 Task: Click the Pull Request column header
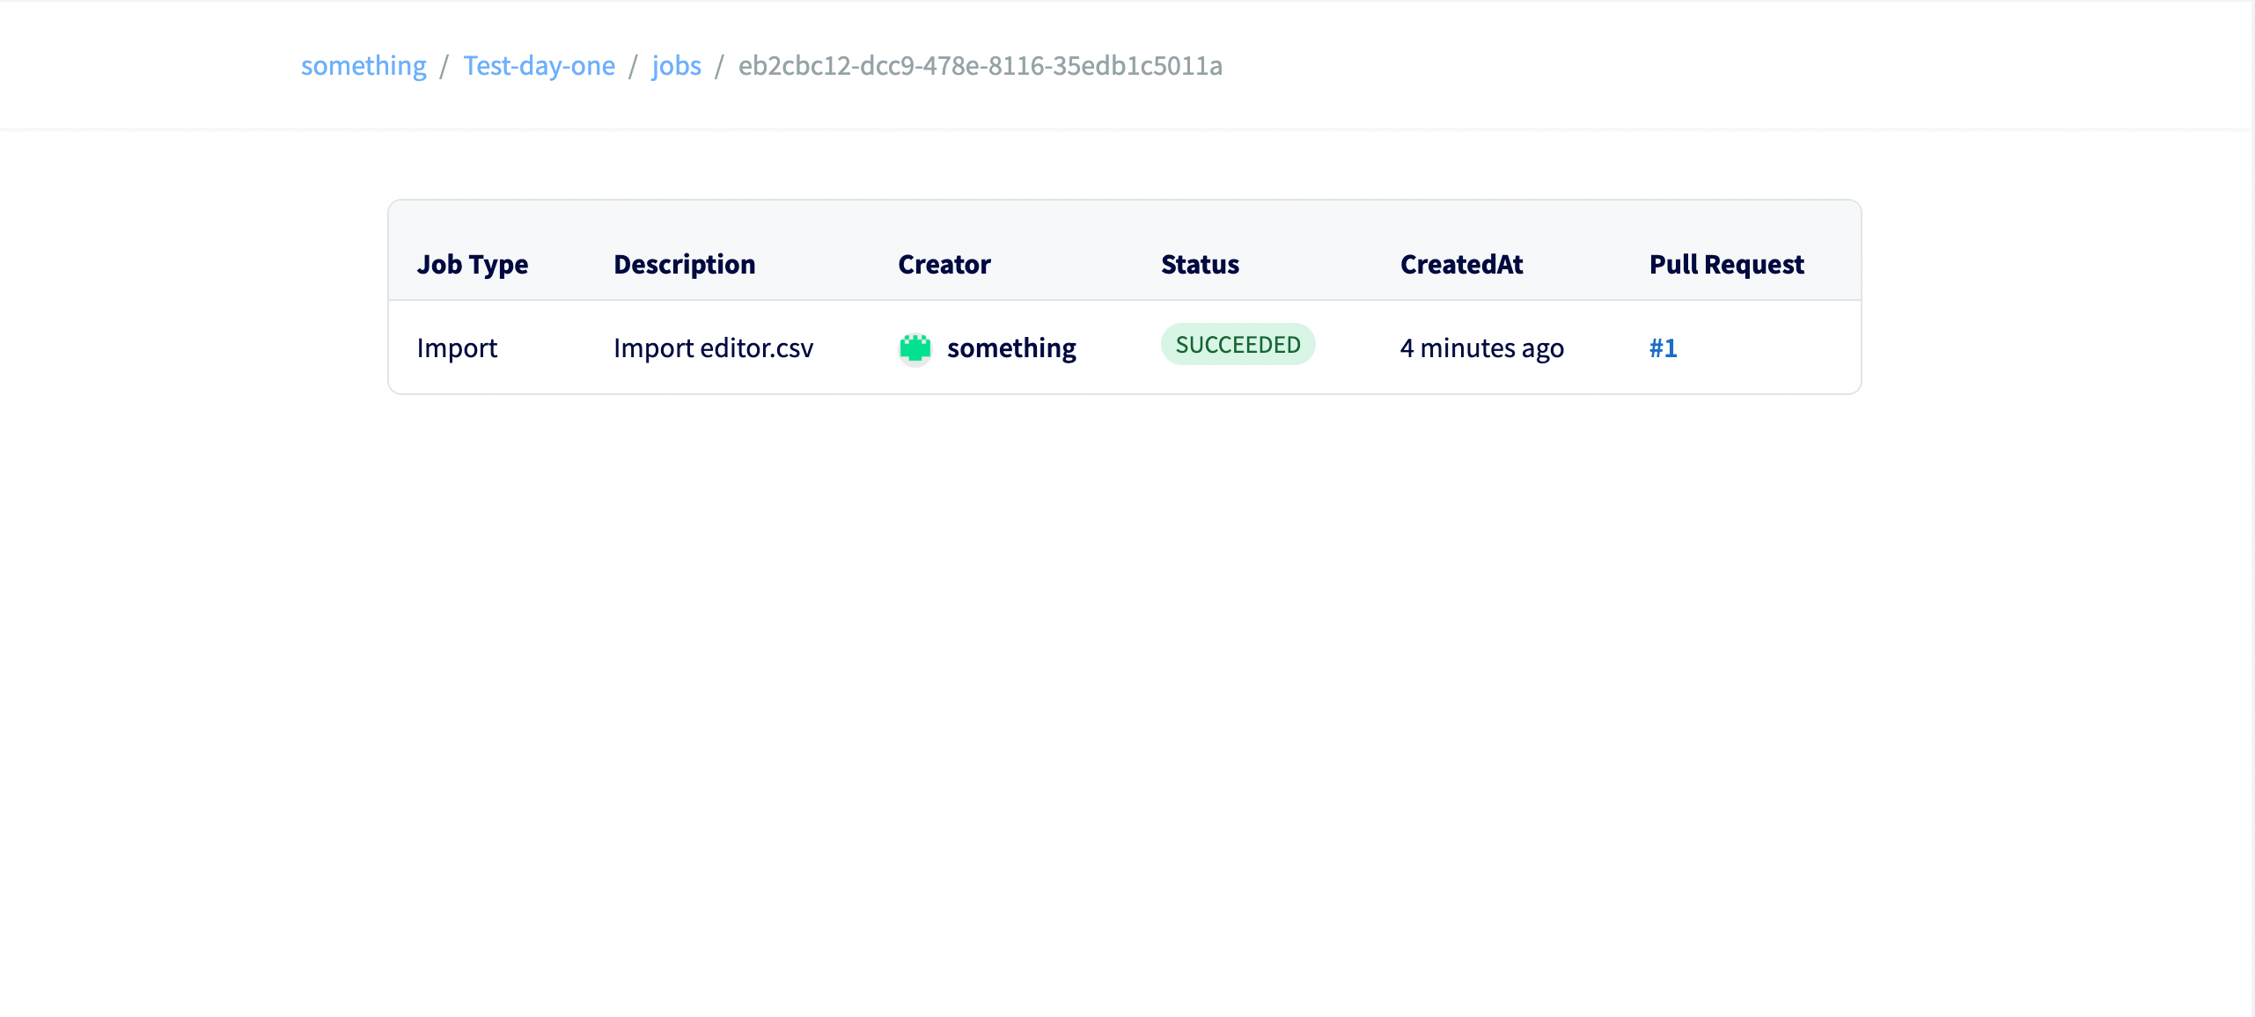pyautogui.click(x=1725, y=264)
